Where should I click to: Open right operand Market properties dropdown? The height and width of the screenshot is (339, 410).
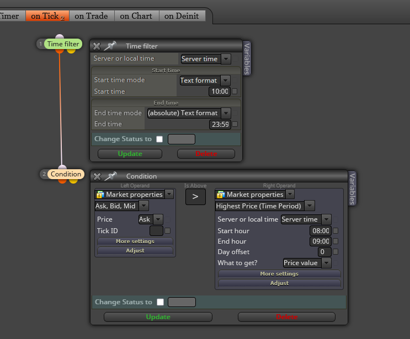pyautogui.click(x=255, y=195)
